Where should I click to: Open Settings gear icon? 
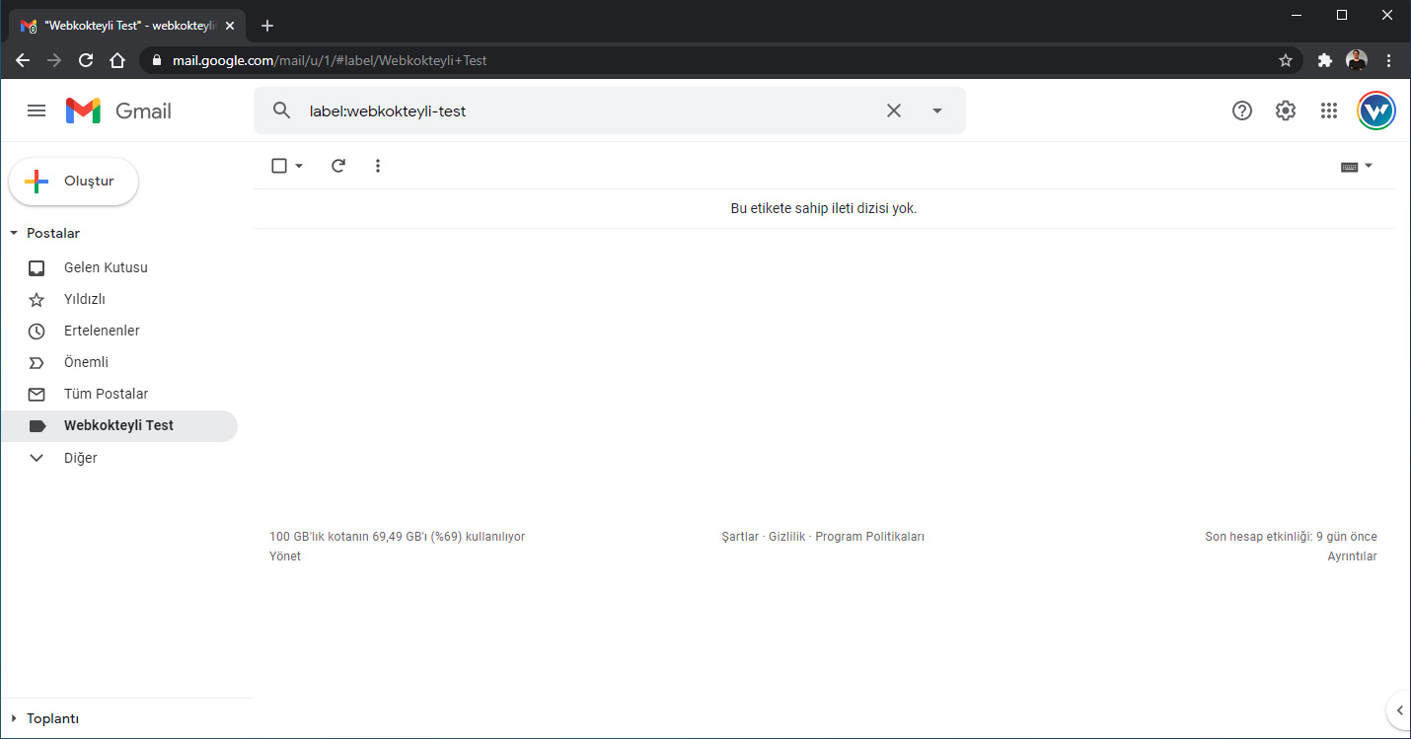[x=1285, y=111]
